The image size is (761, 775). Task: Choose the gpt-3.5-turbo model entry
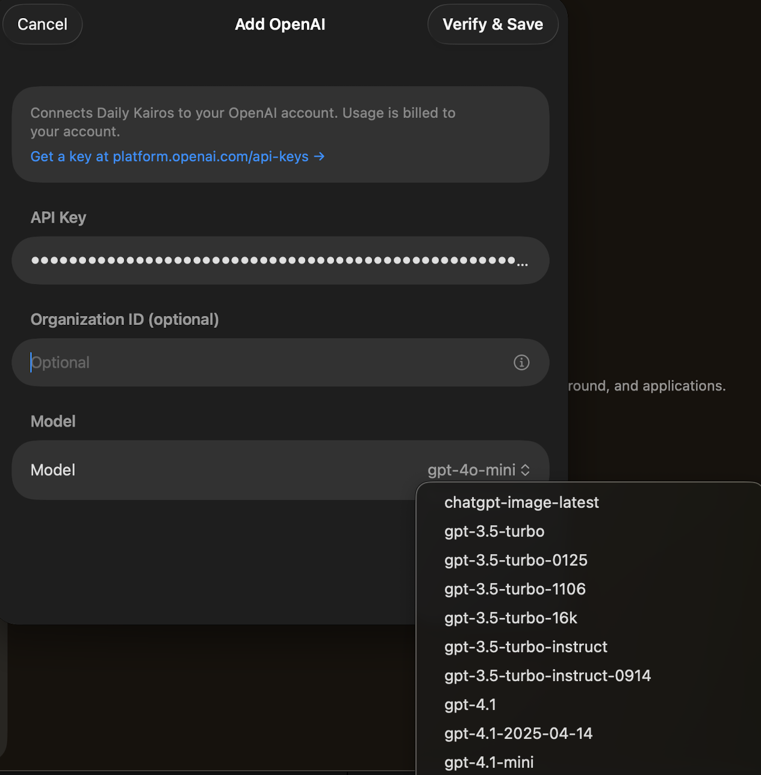tap(494, 531)
